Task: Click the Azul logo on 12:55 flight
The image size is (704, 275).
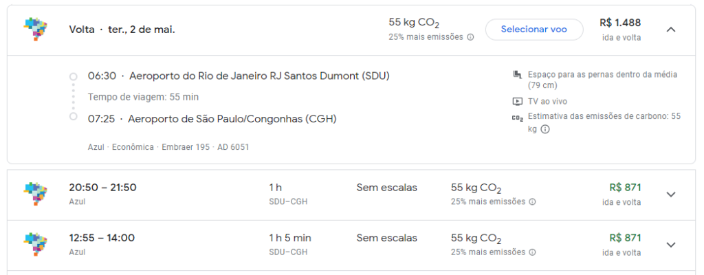Action: [x=35, y=244]
